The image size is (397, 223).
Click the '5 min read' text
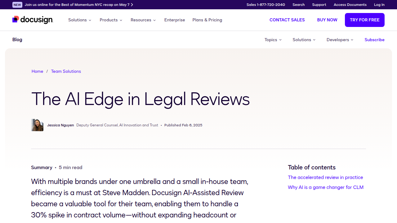(70, 168)
